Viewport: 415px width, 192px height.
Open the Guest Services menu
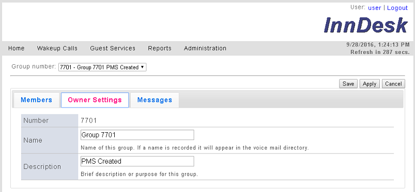(113, 48)
